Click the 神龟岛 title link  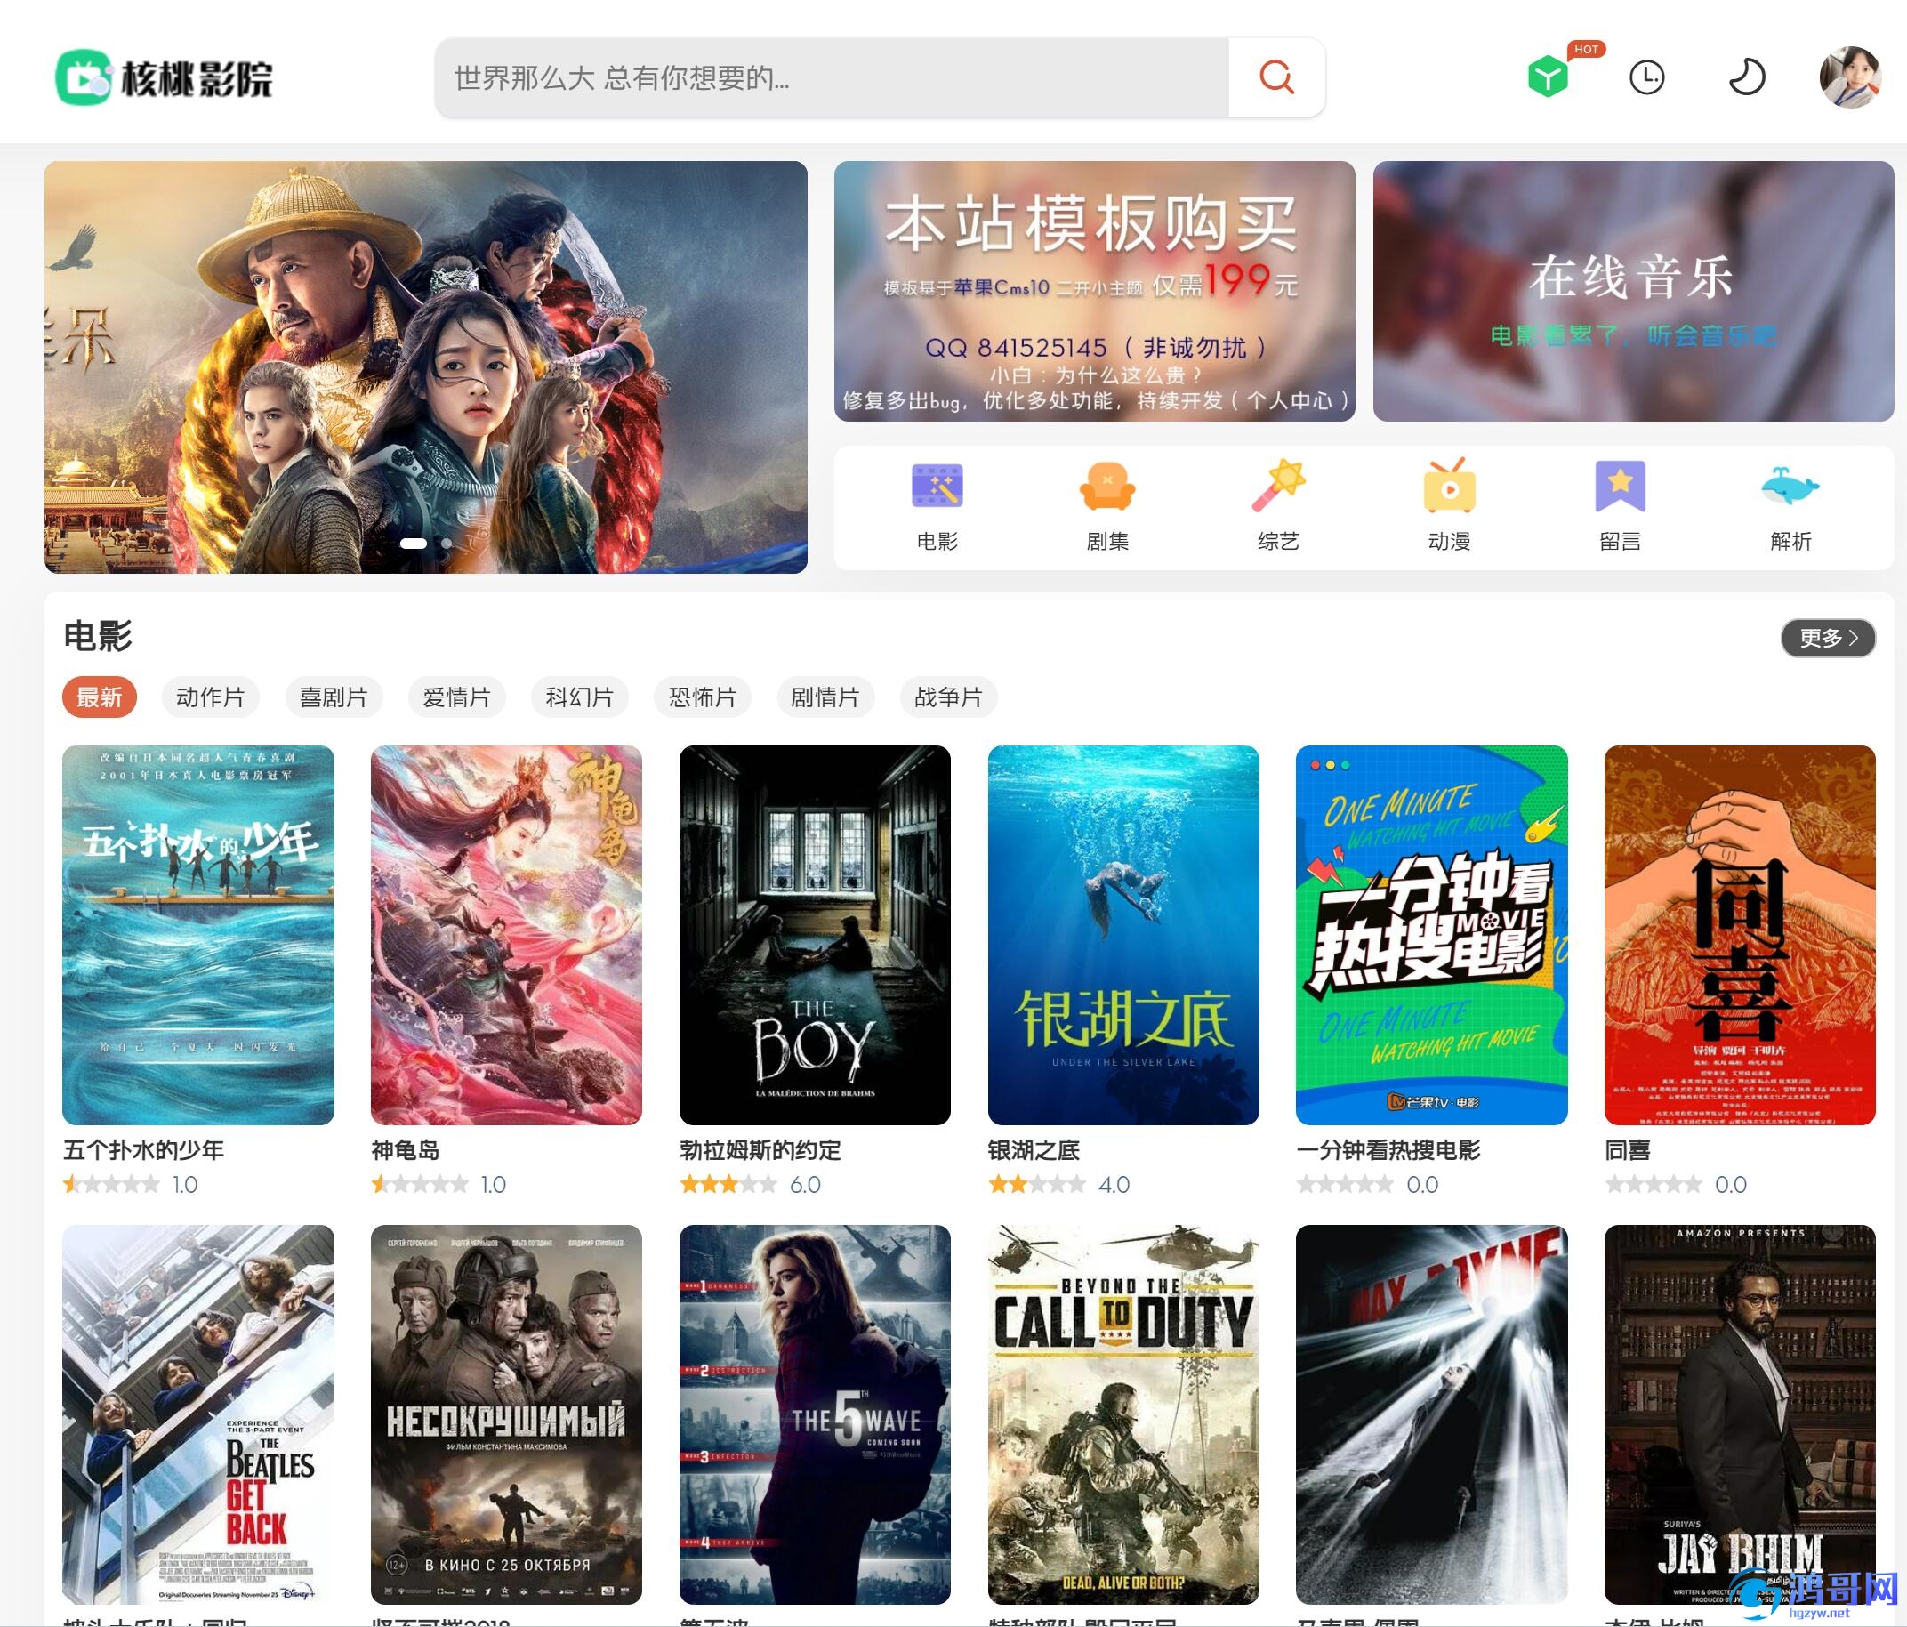click(x=405, y=1150)
